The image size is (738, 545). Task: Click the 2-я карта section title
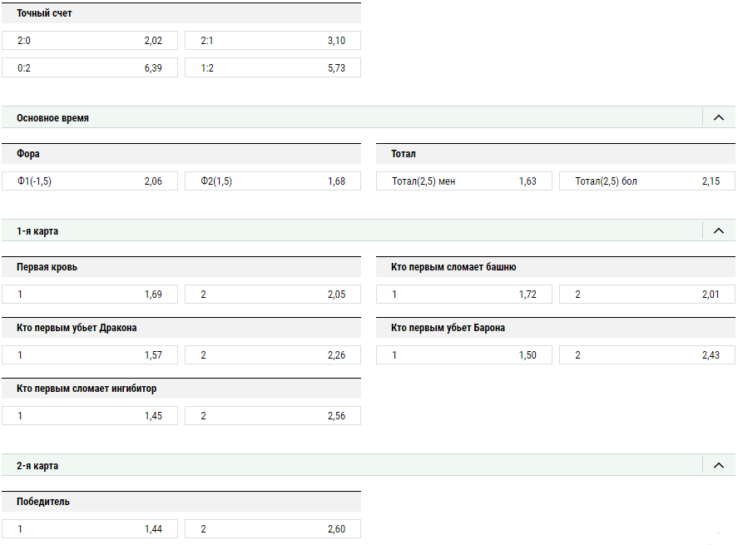tap(37, 466)
